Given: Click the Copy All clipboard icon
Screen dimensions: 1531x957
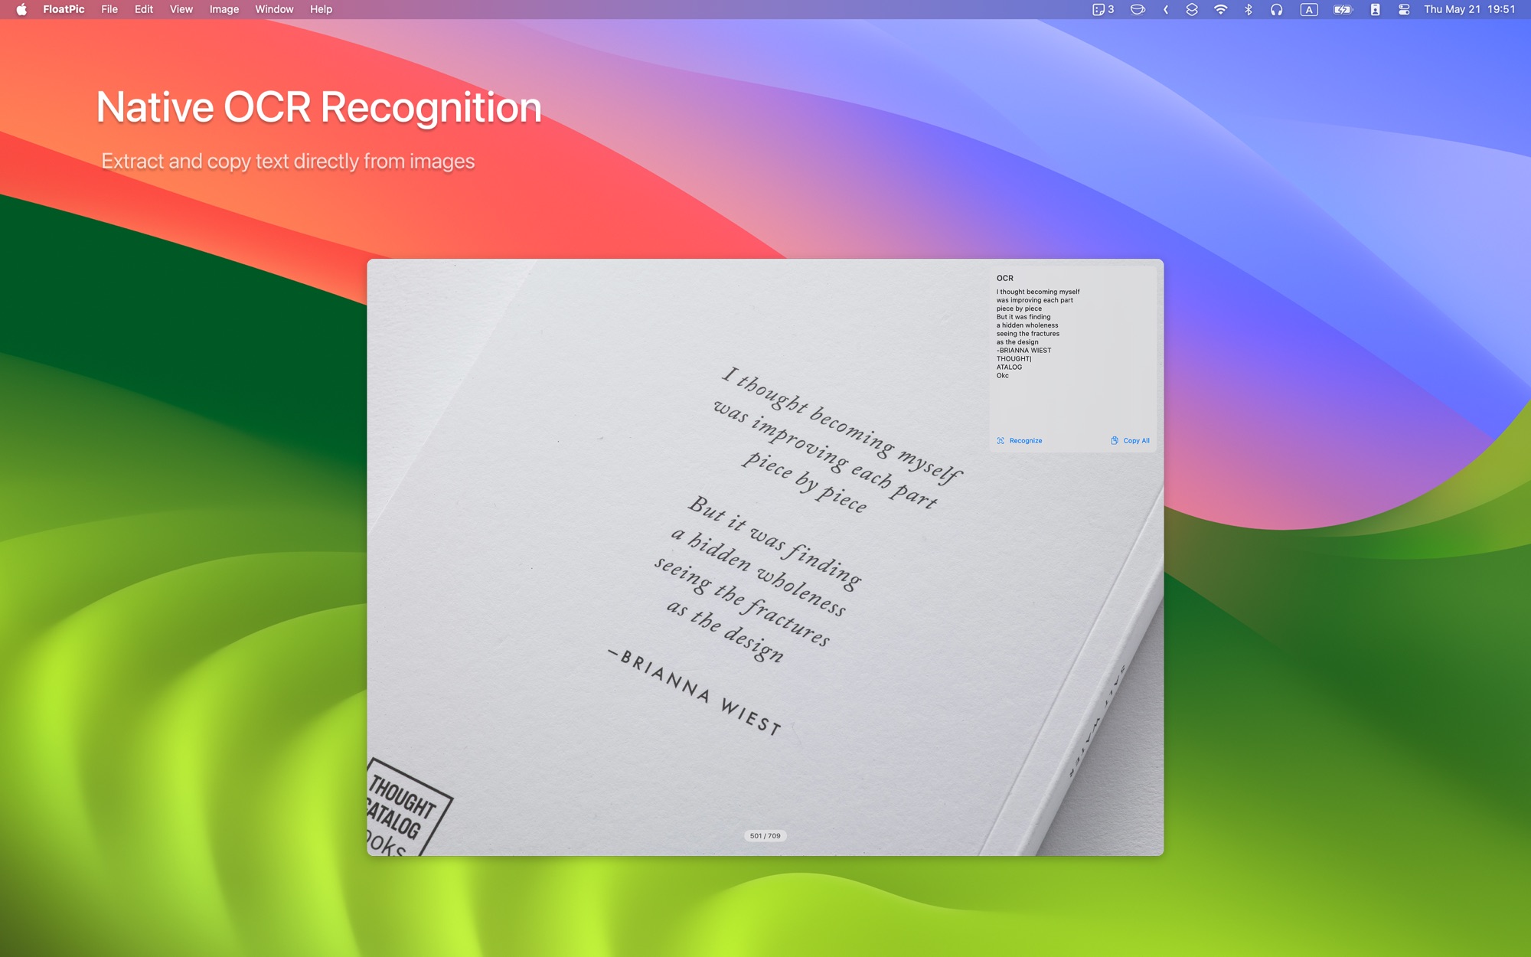Looking at the screenshot, I should tap(1115, 440).
